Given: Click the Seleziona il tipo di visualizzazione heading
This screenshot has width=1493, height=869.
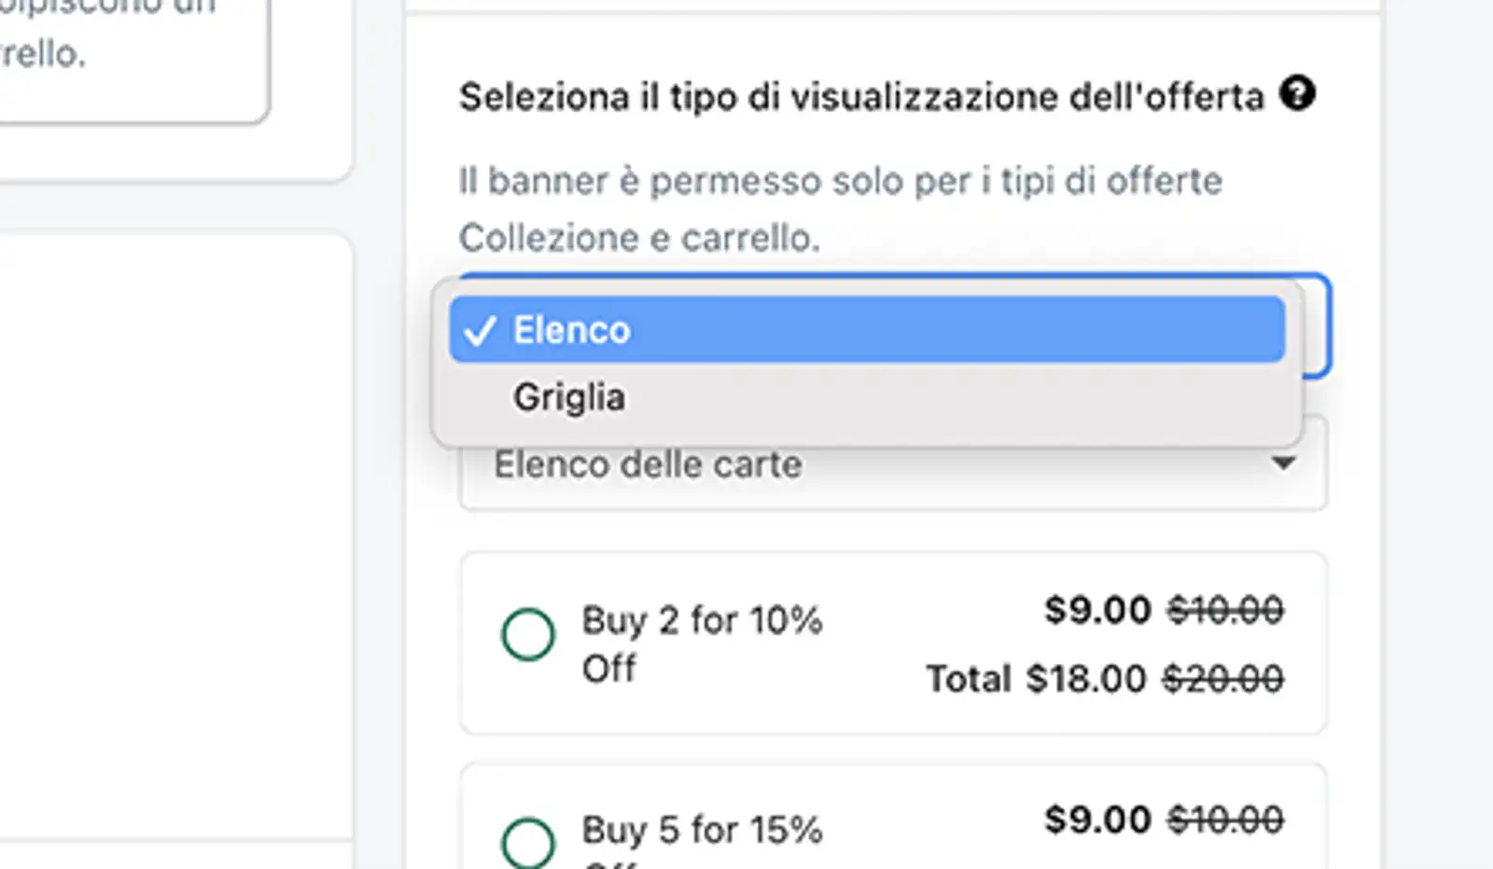Looking at the screenshot, I should pos(860,97).
